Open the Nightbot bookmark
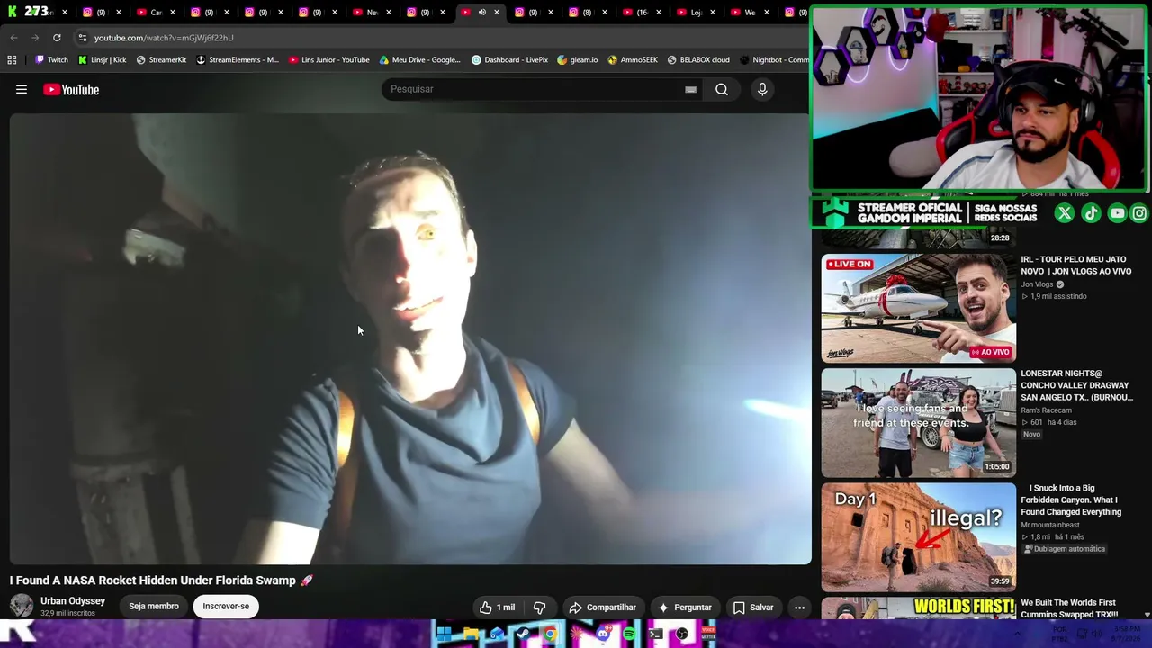Image resolution: width=1152 pixels, height=648 pixels. click(774, 60)
